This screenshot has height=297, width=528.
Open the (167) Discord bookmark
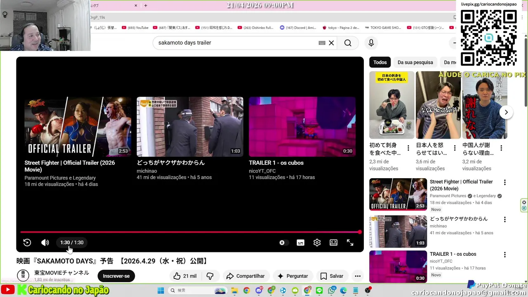(x=298, y=28)
